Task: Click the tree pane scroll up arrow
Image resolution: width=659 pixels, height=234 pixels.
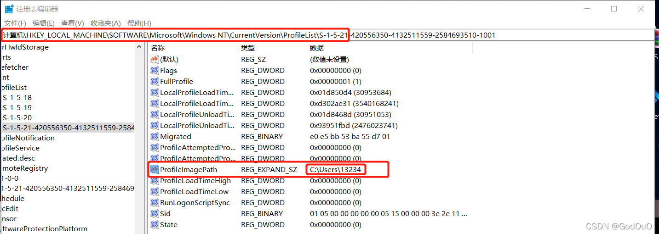Action: [139, 47]
